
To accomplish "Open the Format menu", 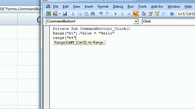I will click(103, 7).
